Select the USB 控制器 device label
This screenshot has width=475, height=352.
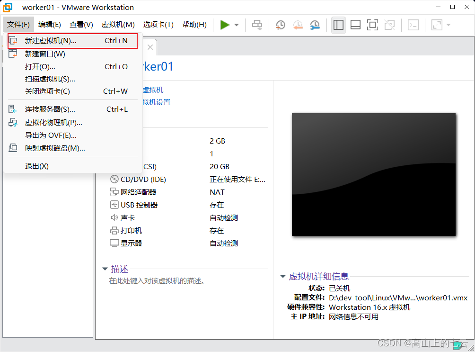[139, 205]
